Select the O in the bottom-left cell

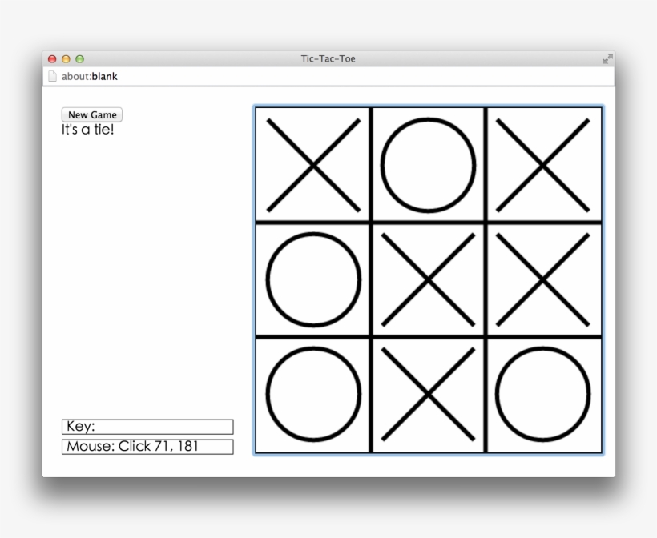[x=312, y=395]
